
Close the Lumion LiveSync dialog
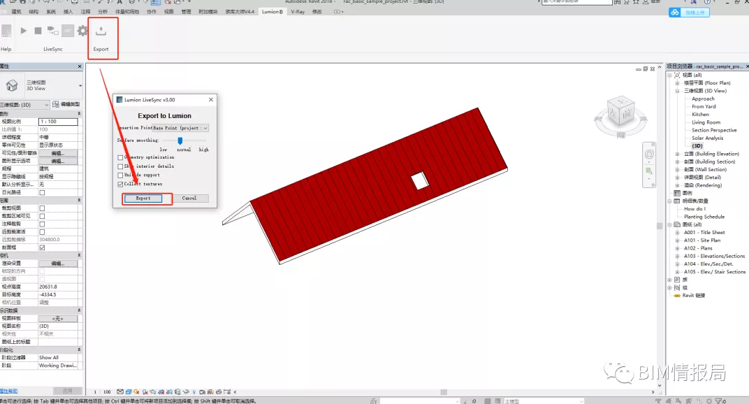tap(211, 100)
